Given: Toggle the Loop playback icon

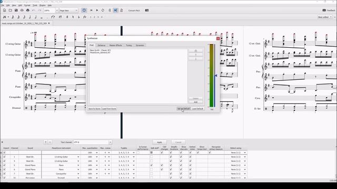Looking at the screenshot, I should pos(103,10).
